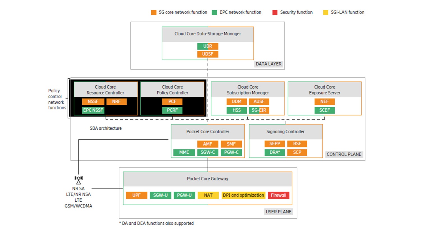Open the USER PLANE section label

278,211
